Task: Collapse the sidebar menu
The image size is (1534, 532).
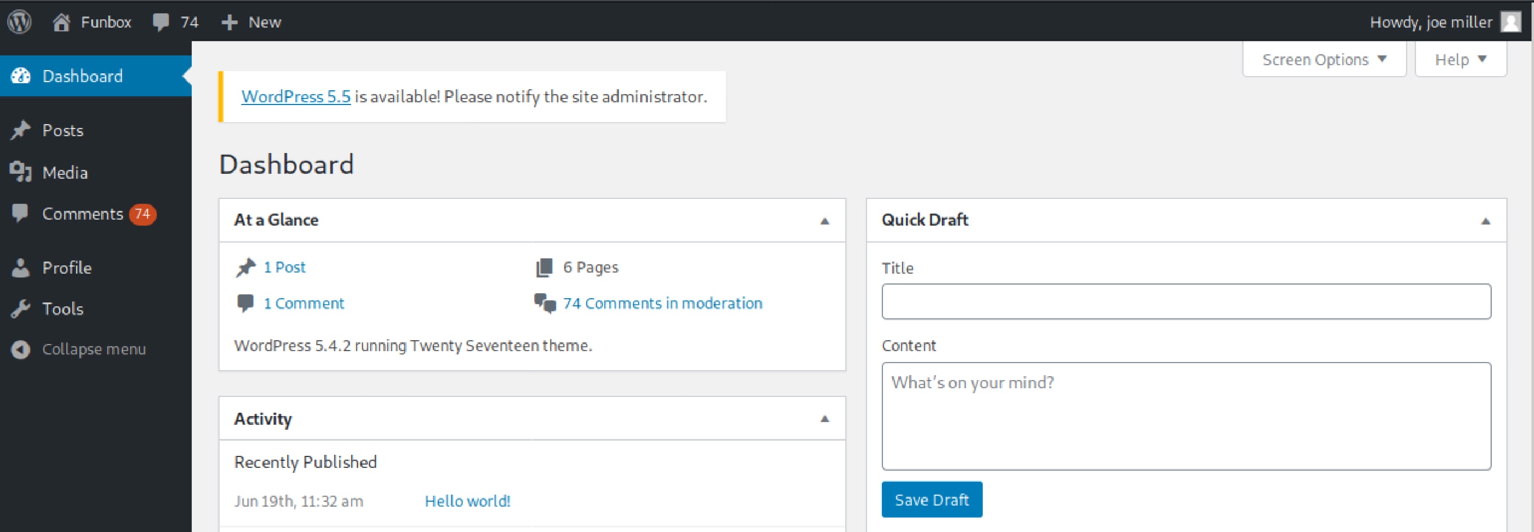Action: (94, 349)
